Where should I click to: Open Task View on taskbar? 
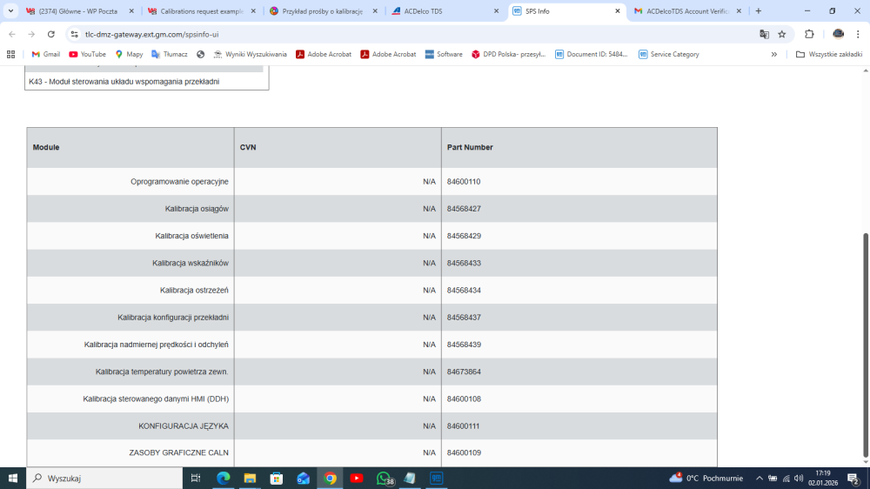click(x=195, y=478)
